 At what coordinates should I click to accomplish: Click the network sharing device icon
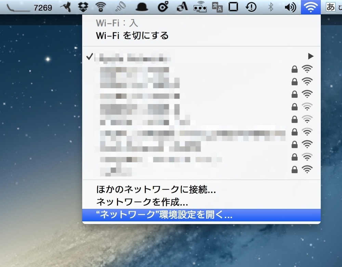click(200, 7)
